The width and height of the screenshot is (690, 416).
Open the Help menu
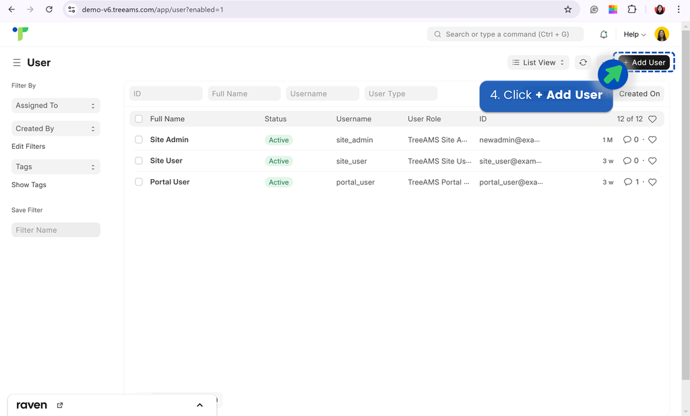(x=634, y=34)
